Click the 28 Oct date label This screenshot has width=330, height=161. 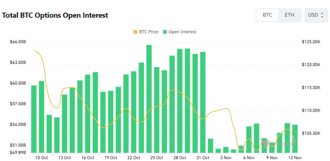[180, 157]
